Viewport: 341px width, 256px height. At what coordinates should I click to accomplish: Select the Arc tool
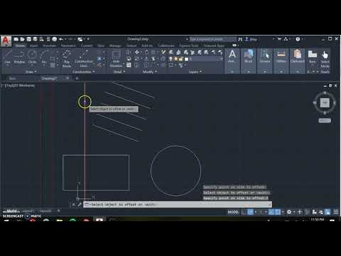coord(44,57)
